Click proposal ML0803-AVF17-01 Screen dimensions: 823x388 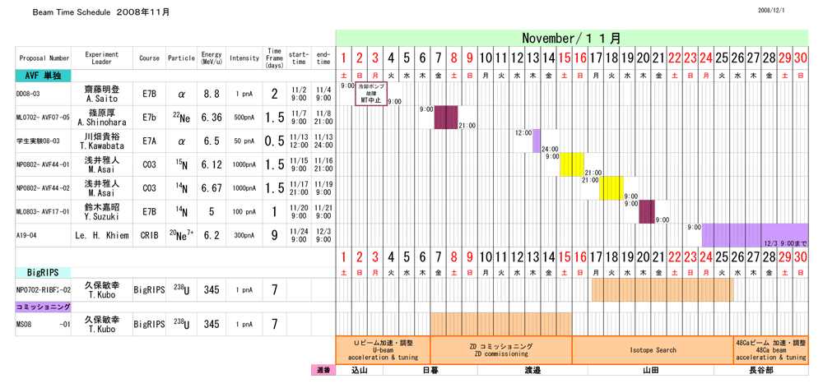point(43,212)
